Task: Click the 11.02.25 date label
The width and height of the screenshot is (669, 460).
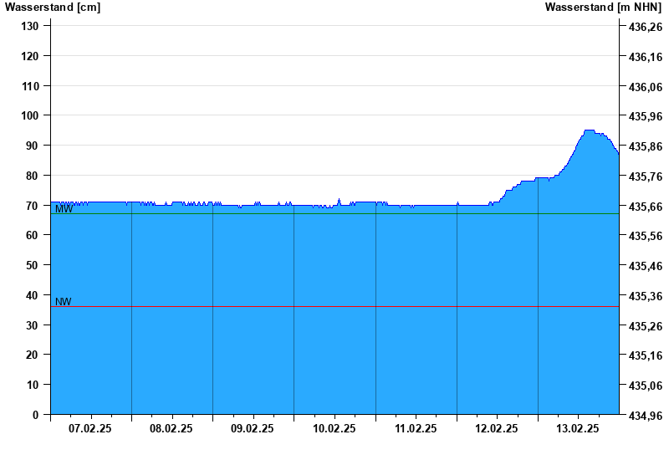Action: tap(416, 428)
